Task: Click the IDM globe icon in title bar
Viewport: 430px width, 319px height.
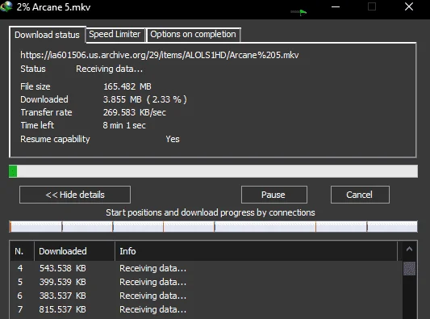Action: [6, 6]
